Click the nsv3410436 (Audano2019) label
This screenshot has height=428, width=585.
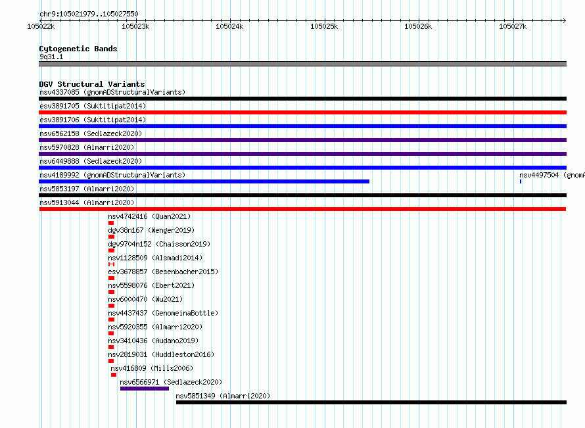(153, 341)
